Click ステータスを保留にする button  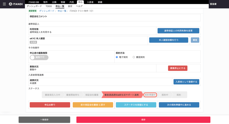click(x=136, y=105)
